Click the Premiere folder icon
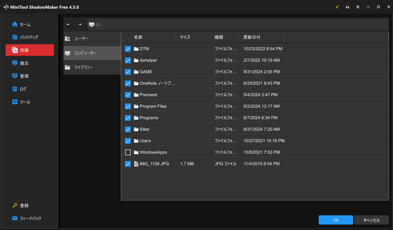 pyautogui.click(x=136, y=95)
